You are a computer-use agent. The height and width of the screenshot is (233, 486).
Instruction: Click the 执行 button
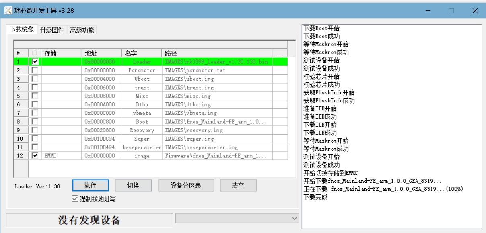91,185
